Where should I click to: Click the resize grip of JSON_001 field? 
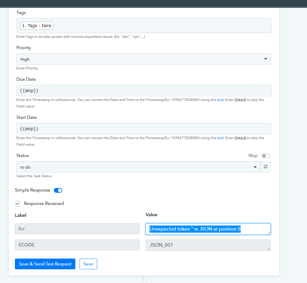point(269,249)
